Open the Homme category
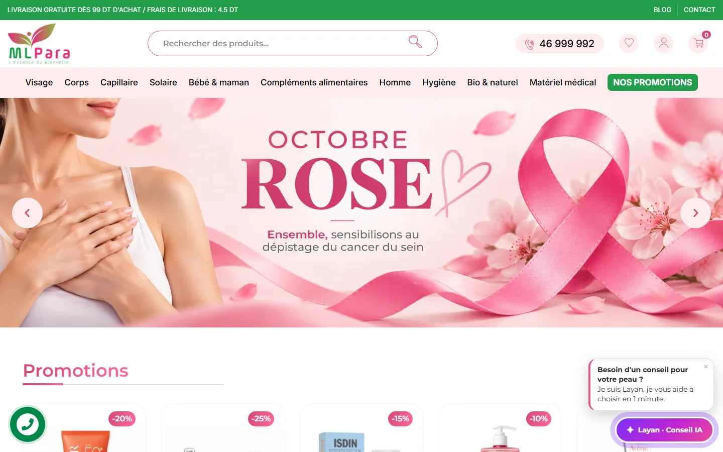This screenshot has height=452, width=723. coord(395,82)
